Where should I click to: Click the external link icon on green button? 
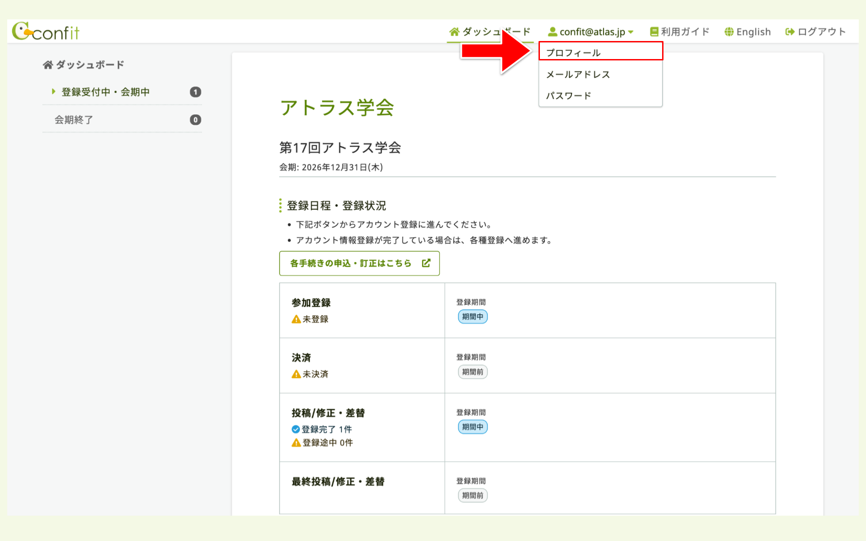pyautogui.click(x=426, y=263)
